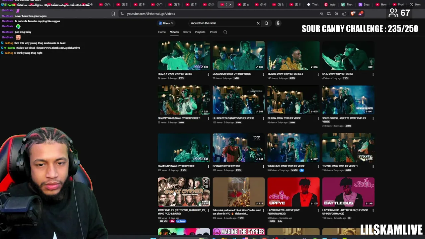Open the TikTok link in stream chat
The width and height of the screenshot is (425, 239).
[x=58, y=48]
